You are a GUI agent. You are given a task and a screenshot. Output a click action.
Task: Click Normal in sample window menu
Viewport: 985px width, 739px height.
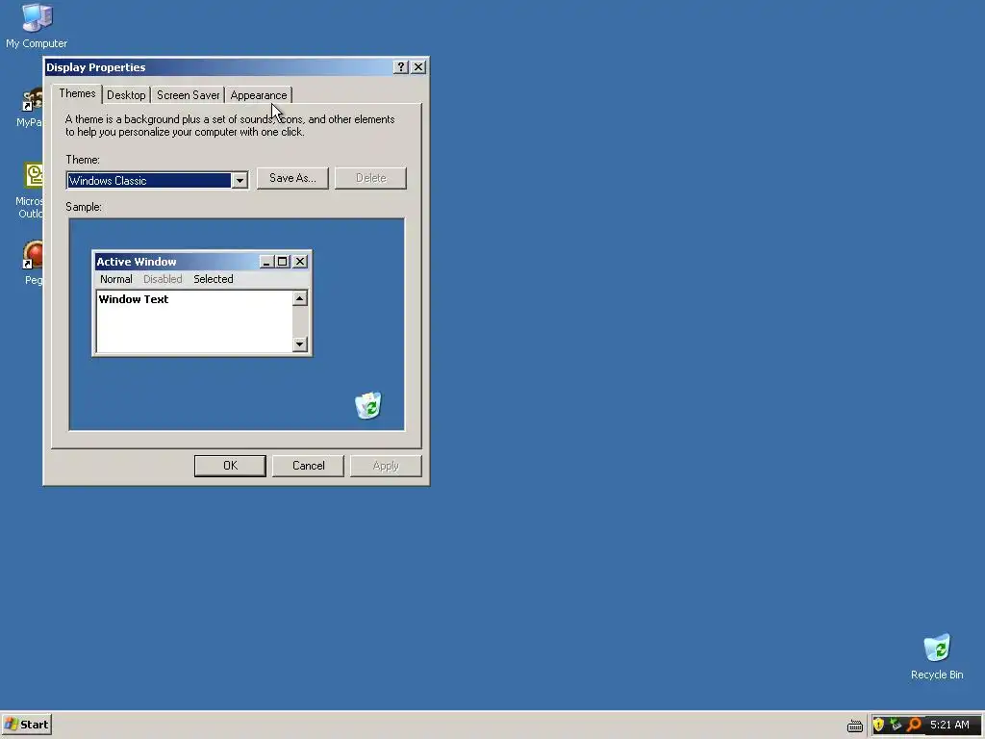tap(116, 279)
